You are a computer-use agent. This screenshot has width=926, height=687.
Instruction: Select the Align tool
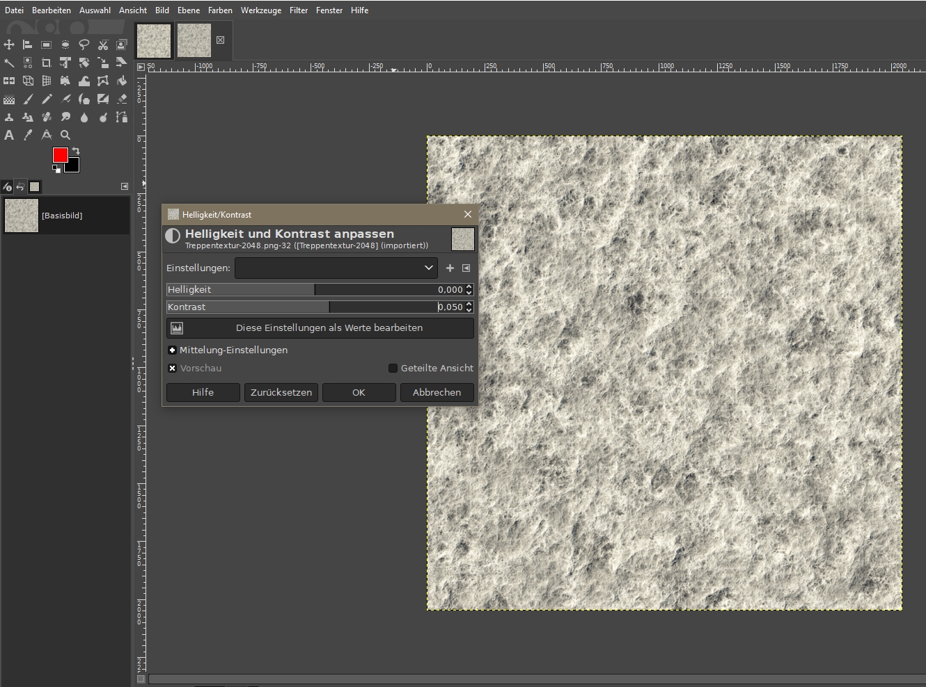[x=28, y=45]
